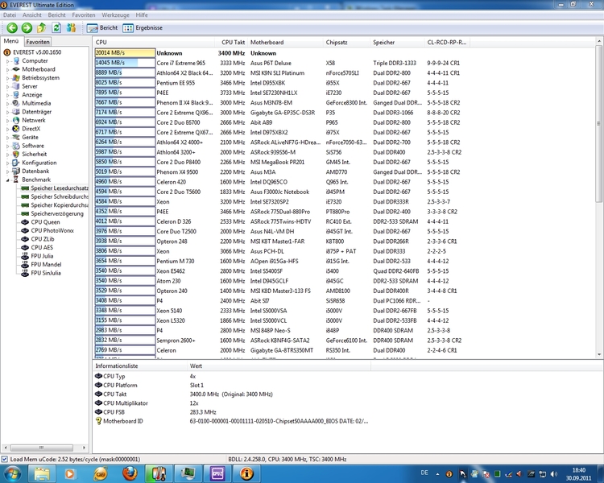Viewport: 604px width, 483px height.
Task: Expand the Netzwerk tree node
Action: [x=7, y=120]
